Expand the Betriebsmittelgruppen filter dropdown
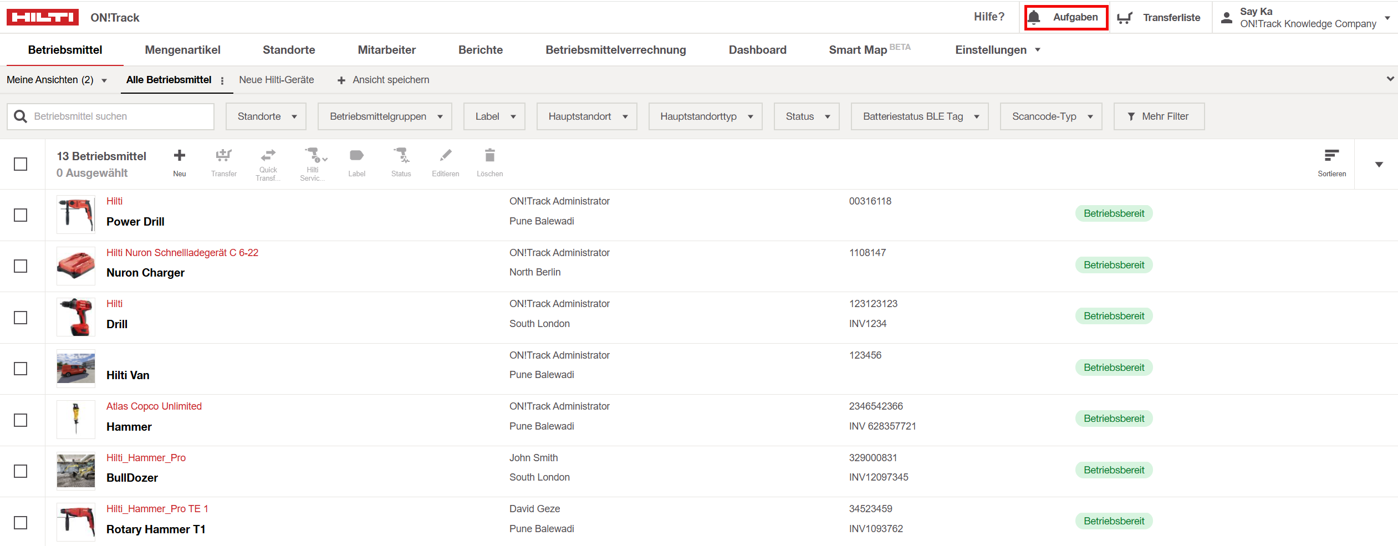The image size is (1398, 546). [385, 116]
